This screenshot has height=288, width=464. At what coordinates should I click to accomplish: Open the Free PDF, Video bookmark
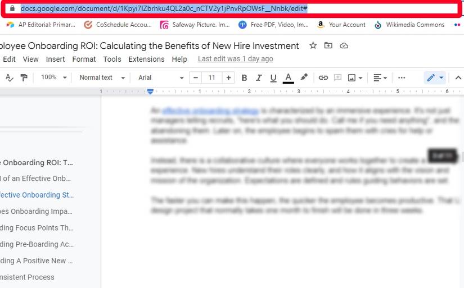[x=273, y=25]
